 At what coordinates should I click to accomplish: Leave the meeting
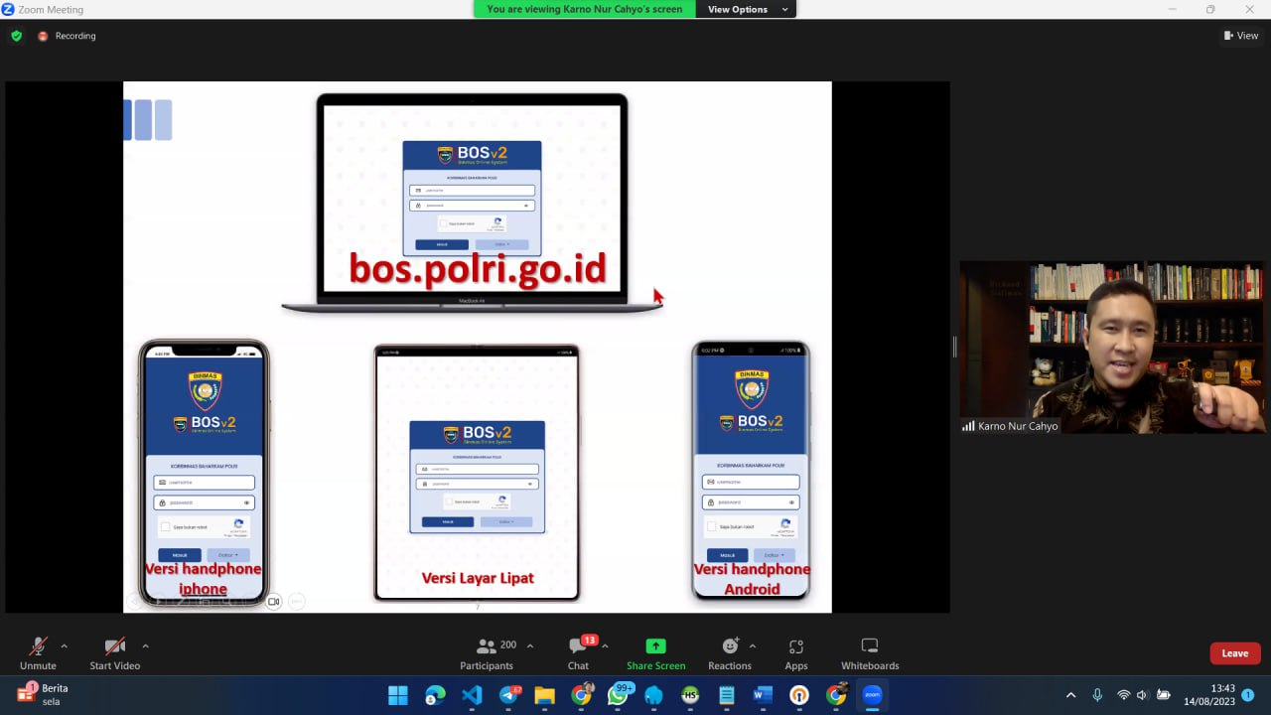click(1234, 653)
